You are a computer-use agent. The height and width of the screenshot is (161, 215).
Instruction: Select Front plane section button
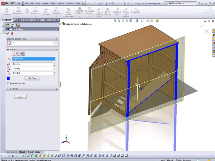pyautogui.click(x=14, y=54)
